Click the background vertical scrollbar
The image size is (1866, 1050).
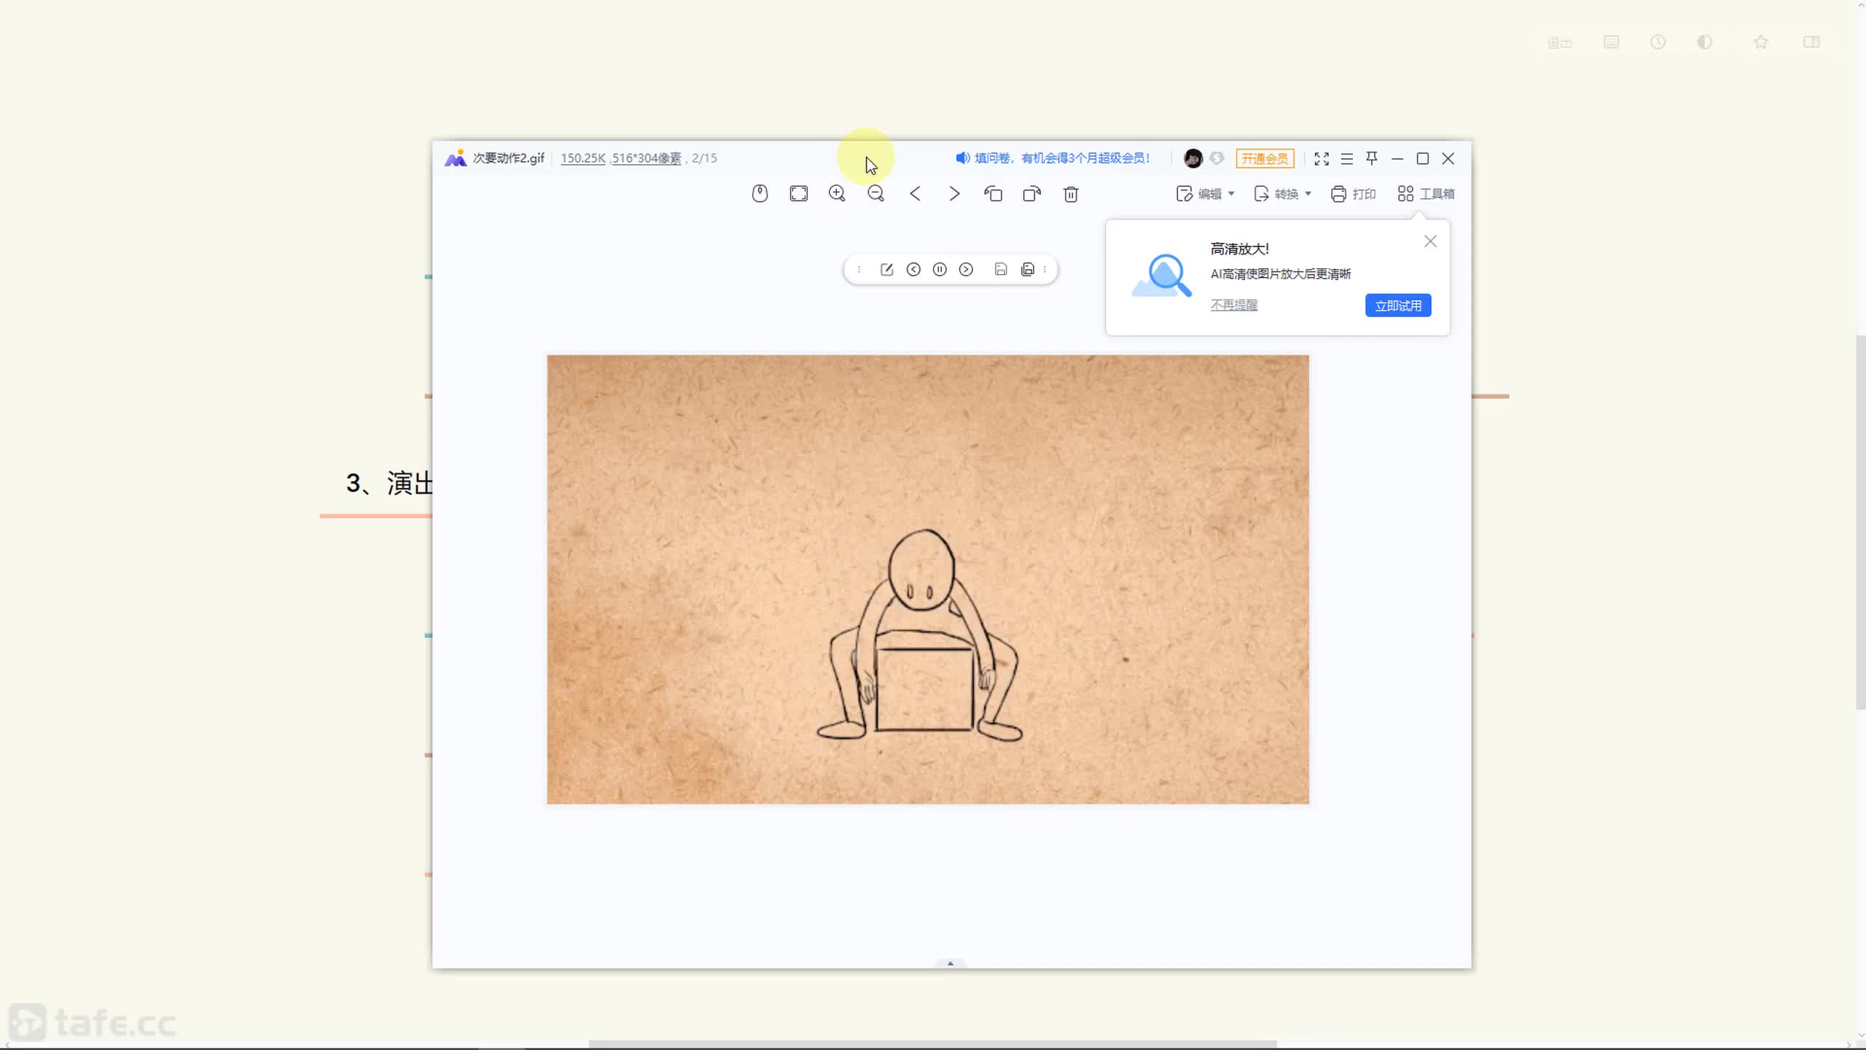point(1860,522)
